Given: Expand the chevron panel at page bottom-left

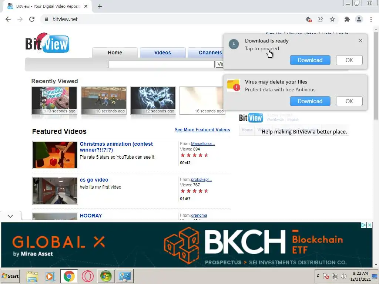Looking at the screenshot, I should click(x=10, y=216).
